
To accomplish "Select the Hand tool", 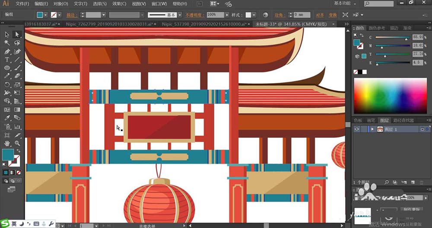I will (x=7, y=143).
